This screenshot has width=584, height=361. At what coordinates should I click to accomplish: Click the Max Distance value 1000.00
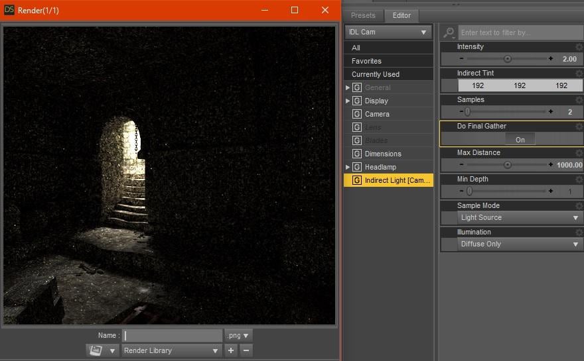pos(569,165)
